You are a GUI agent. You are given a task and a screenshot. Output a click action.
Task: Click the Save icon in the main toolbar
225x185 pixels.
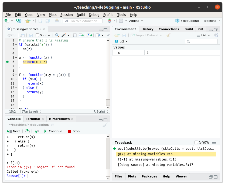(40, 21)
